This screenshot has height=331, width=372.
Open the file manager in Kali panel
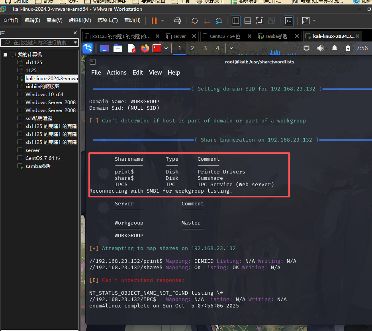click(118, 48)
